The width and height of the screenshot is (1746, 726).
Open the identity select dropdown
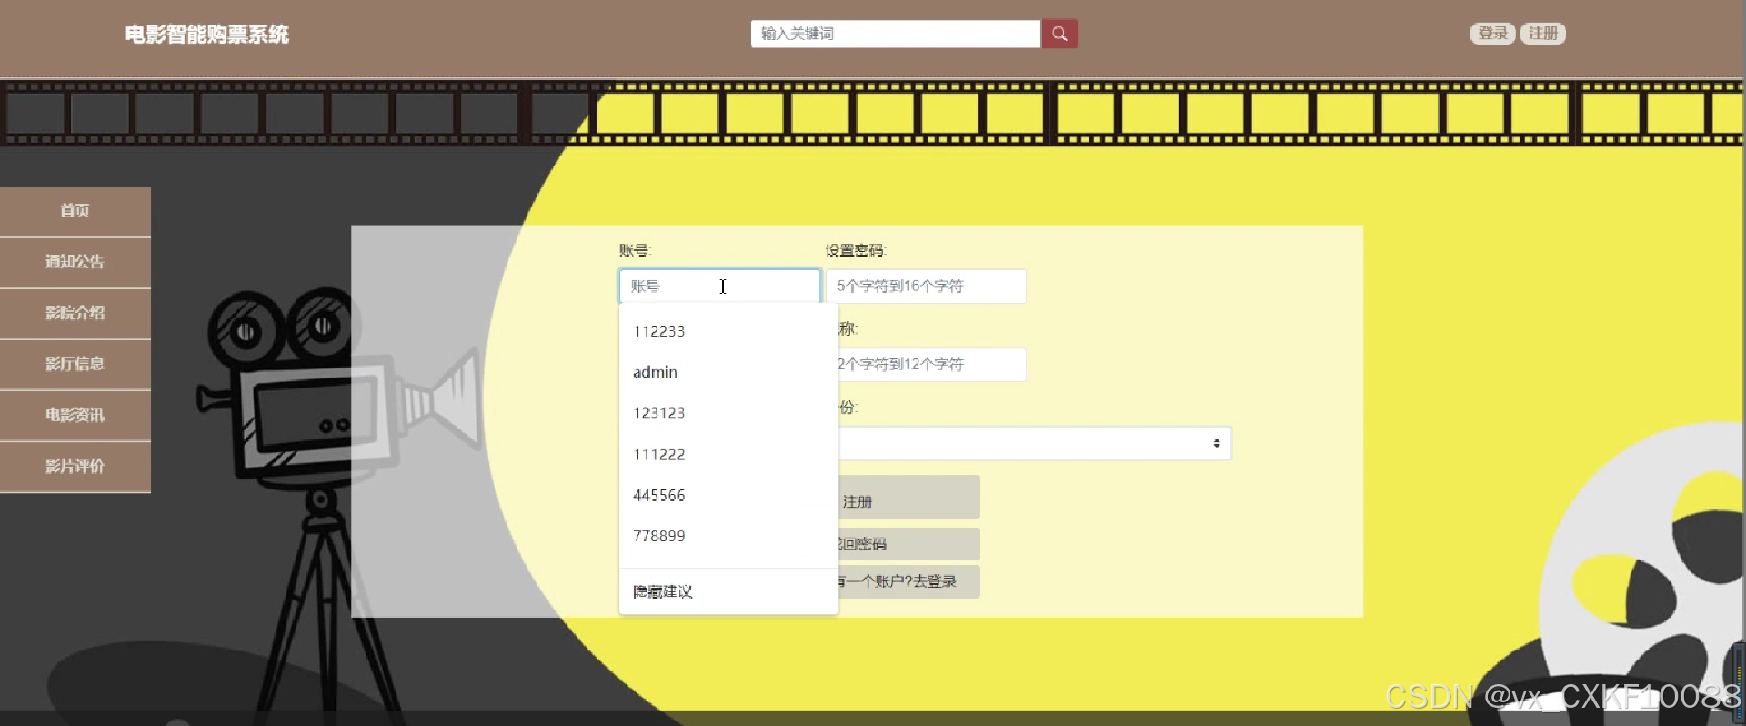point(1034,443)
